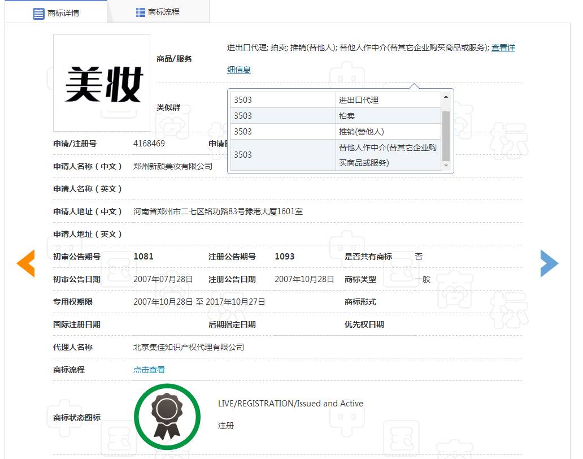Image resolution: width=583 pixels, height=459 pixels.
Task: Click the scroll down arrow in services popup
Action: [446, 166]
